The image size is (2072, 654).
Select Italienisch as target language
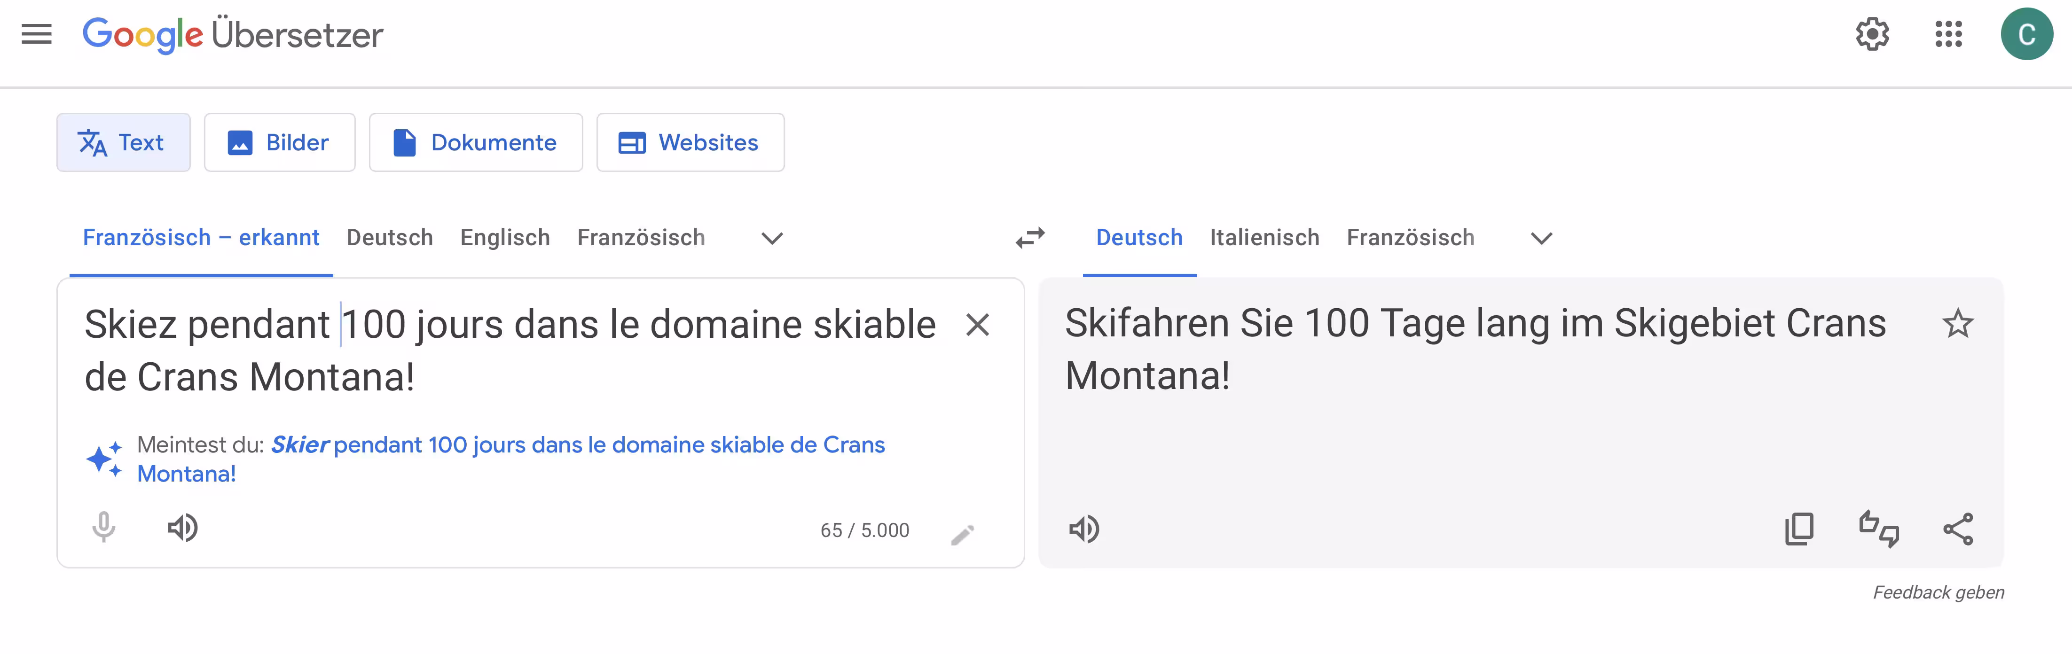(1264, 238)
